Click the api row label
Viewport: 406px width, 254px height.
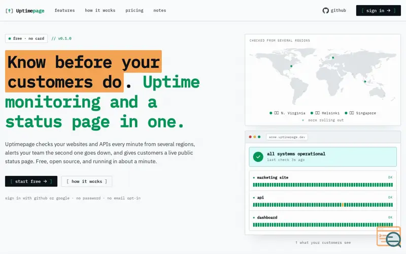click(x=260, y=197)
